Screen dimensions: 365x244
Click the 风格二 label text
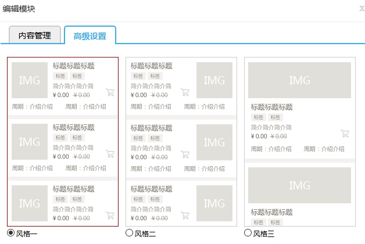(x=145, y=234)
